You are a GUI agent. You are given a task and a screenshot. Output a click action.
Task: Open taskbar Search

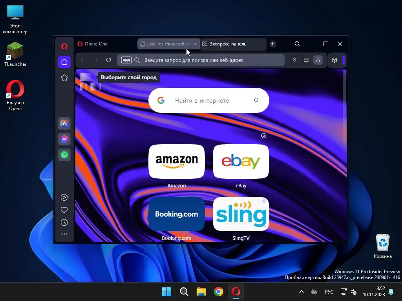[184, 292]
